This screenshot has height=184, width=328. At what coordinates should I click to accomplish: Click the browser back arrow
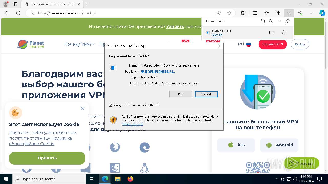[x=7, y=13]
